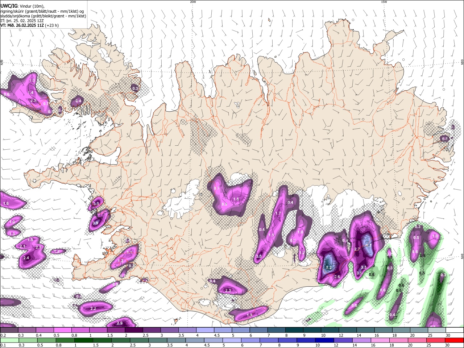
Task: Click the 0.2 label in the top legend
Action: tap(3, 335)
